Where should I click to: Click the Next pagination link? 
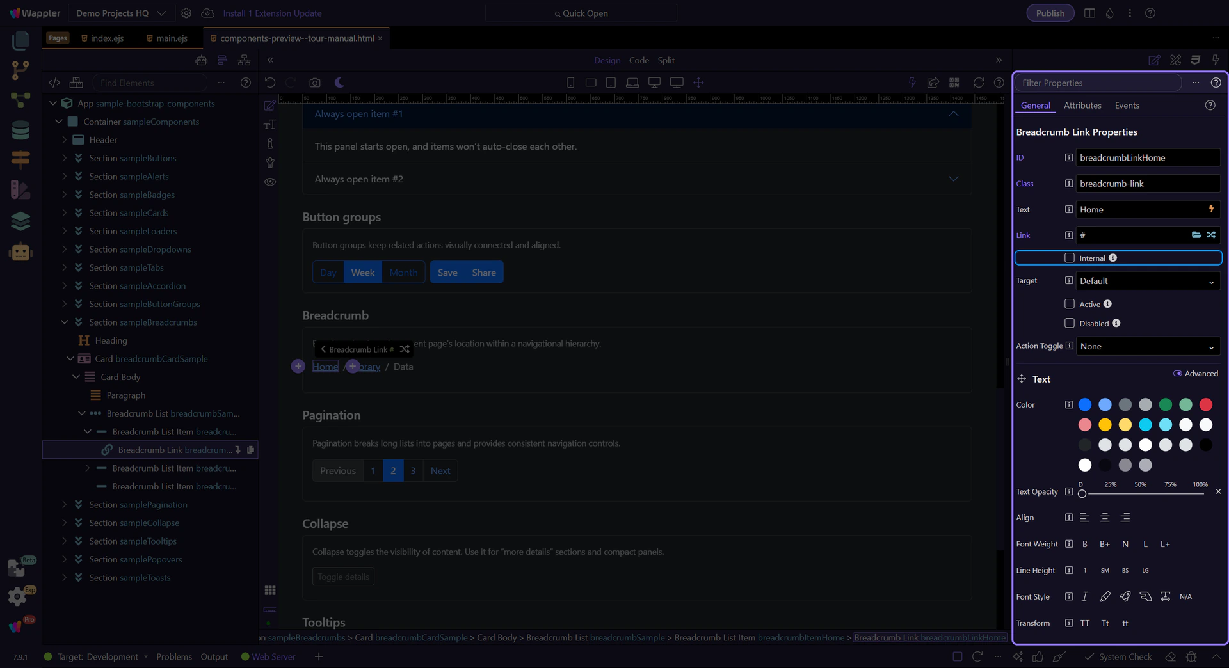440,471
